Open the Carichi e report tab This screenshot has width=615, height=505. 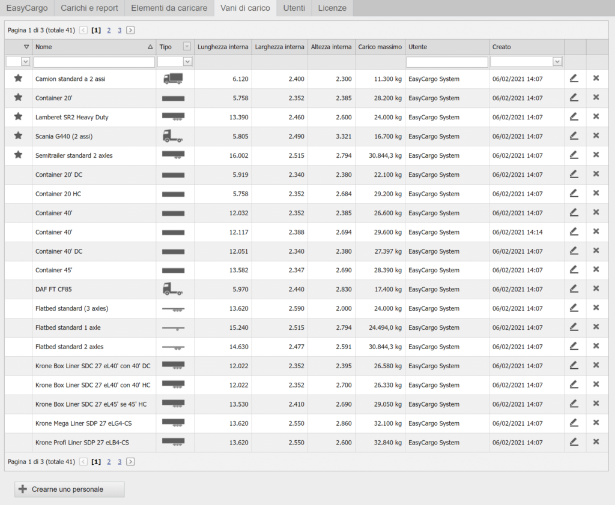[x=89, y=8]
